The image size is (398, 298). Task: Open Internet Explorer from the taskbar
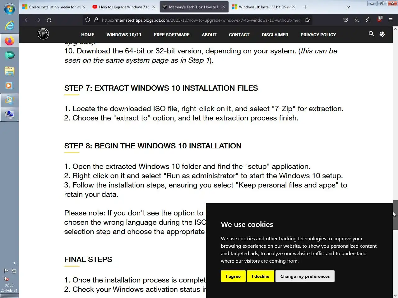(x=9, y=25)
